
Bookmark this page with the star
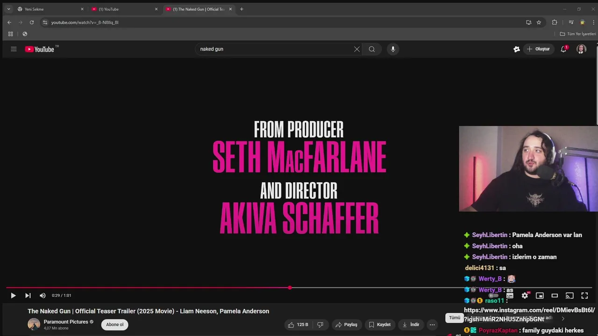click(x=539, y=22)
